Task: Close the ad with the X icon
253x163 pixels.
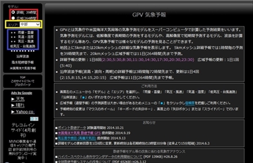Action: click(36, 119)
